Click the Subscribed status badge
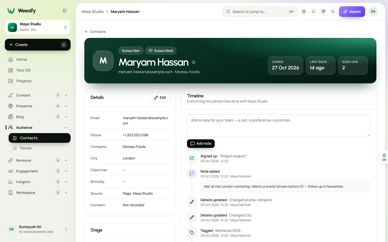This screenshot has width=388, height=242. (161, 51)
